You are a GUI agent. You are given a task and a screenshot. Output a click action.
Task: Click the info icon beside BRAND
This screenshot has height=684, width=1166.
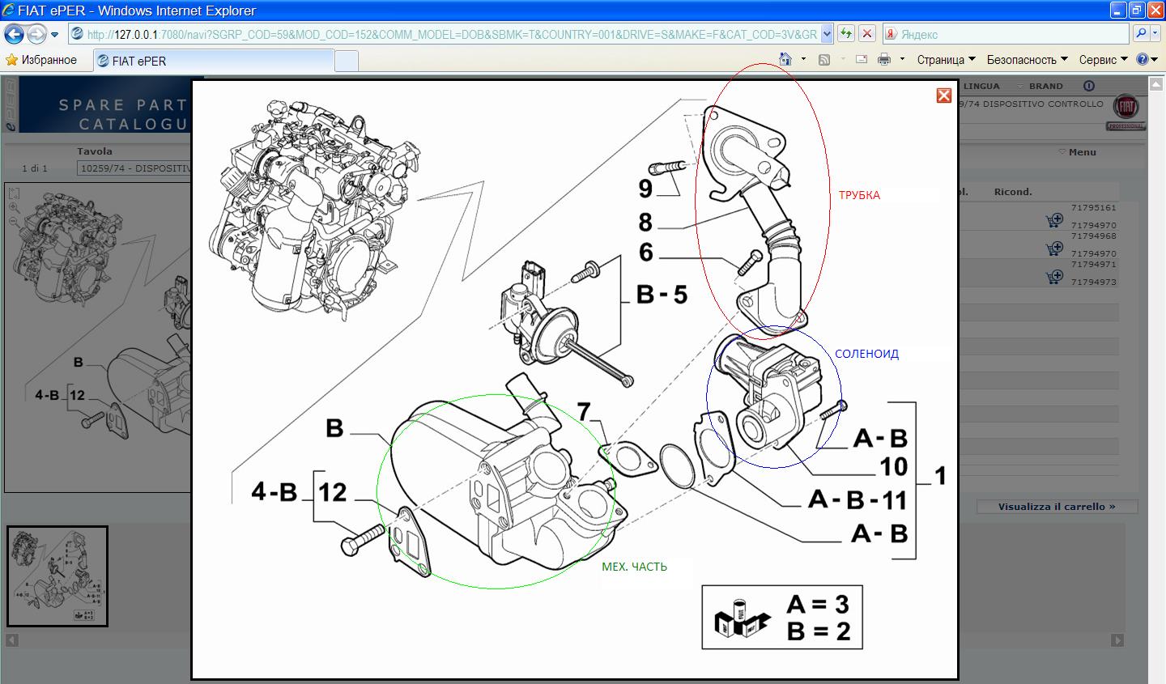tap(1088, 86)
